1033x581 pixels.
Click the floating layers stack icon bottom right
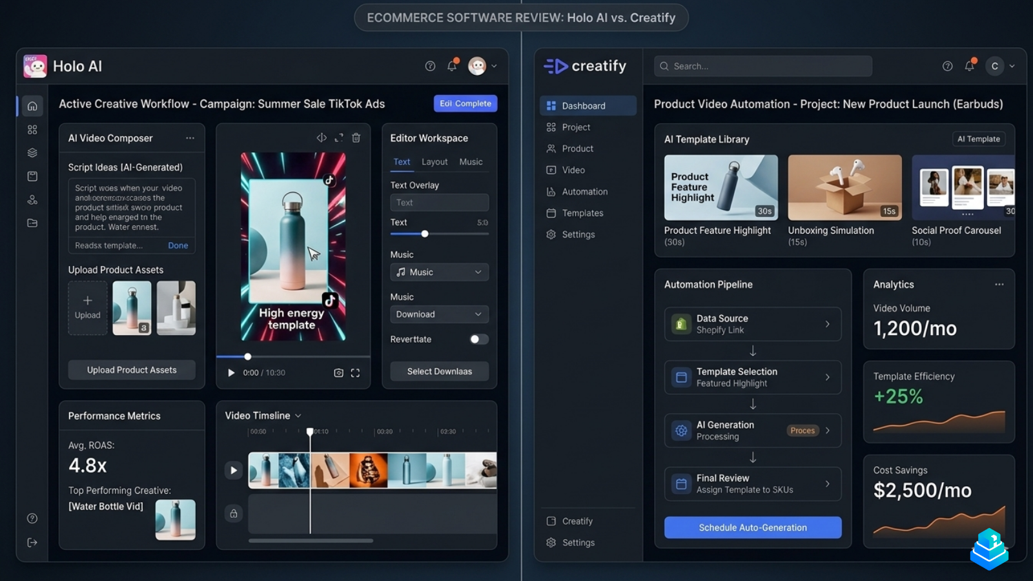pos(989,549)
